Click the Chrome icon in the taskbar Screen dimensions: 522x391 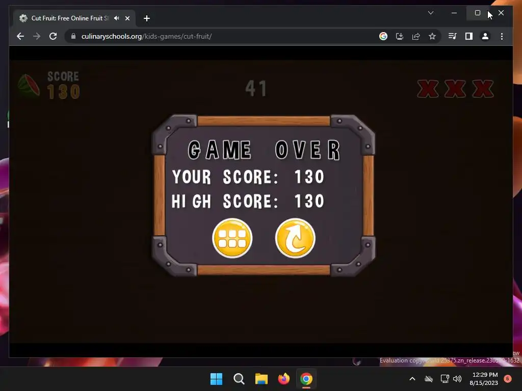click(306, 379)
